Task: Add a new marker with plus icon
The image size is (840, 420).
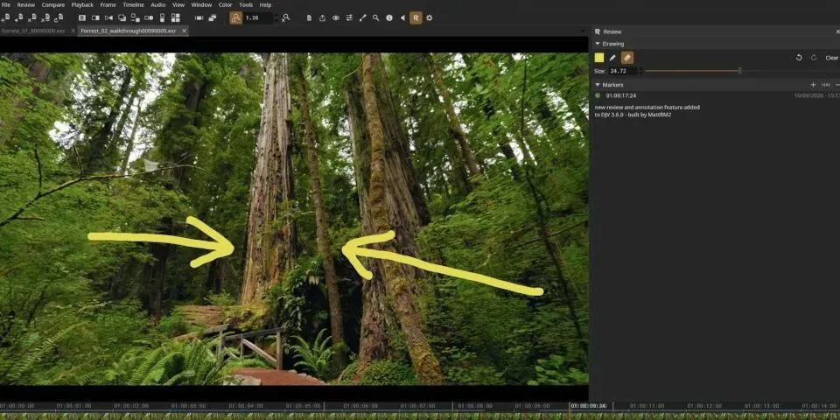Action: click(x=813, y=85)
